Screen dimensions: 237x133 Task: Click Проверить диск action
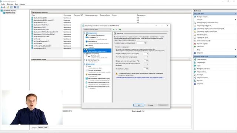[x=203, y=38]
